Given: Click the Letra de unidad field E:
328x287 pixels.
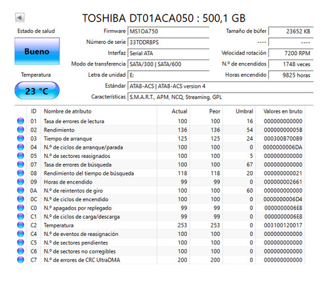Looking at the screenshot, I should click(x=168, y=75).
